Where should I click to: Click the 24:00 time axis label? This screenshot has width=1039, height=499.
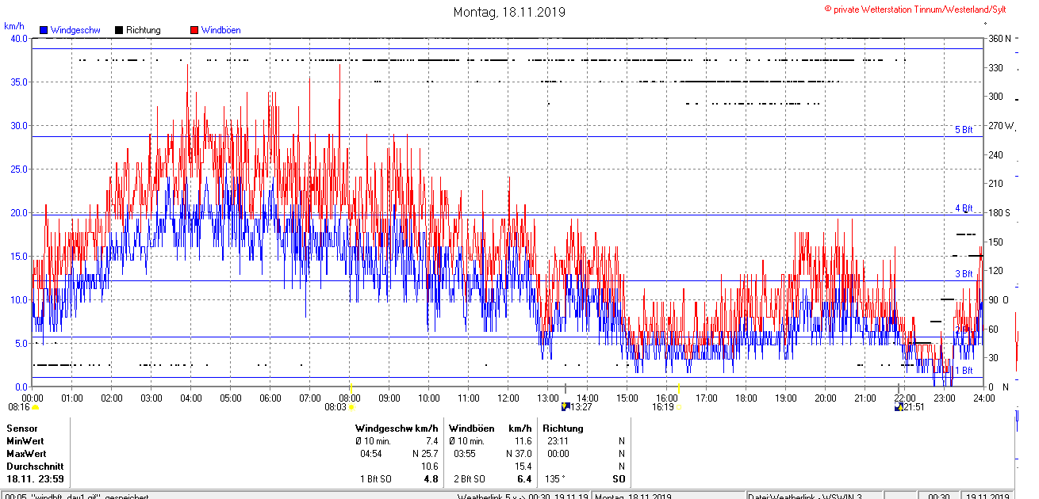(984, 398)
